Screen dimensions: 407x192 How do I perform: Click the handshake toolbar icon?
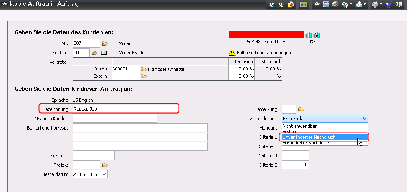pyautogui.click(x=316, y=4)
